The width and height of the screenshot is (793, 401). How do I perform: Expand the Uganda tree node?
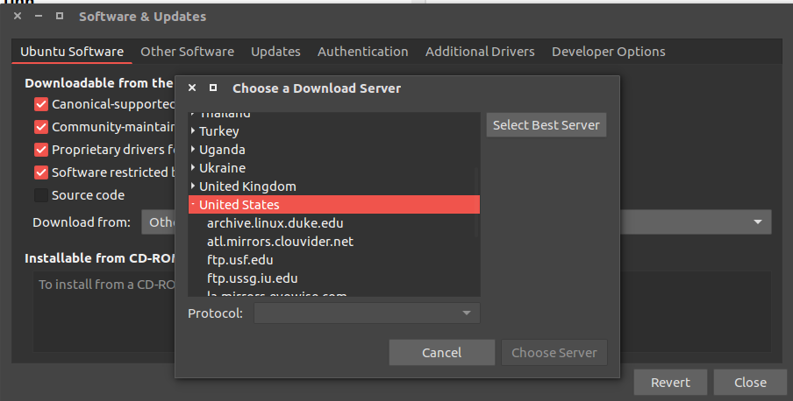193,150
